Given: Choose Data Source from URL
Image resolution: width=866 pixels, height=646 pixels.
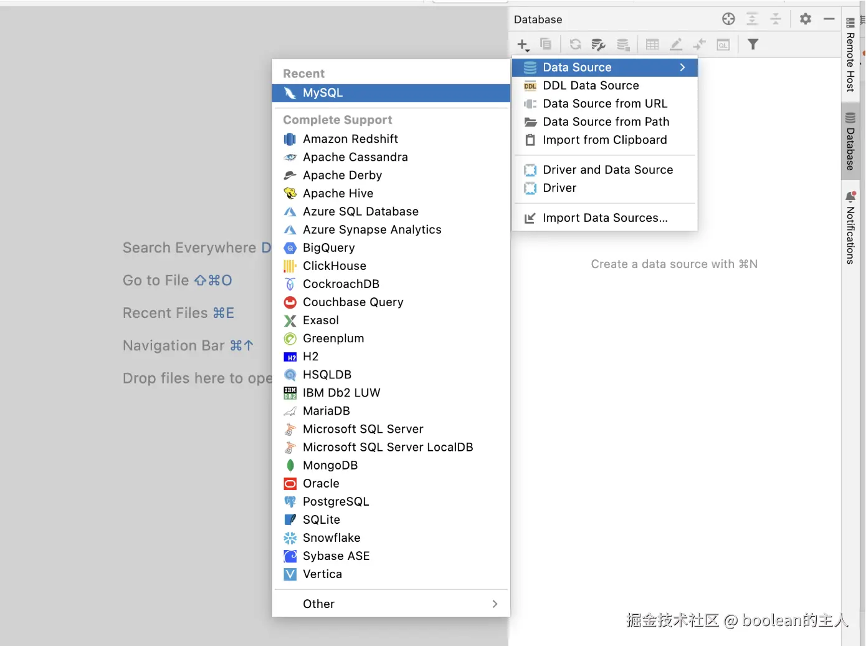Looking at the screenshot, I should point(604,104).
